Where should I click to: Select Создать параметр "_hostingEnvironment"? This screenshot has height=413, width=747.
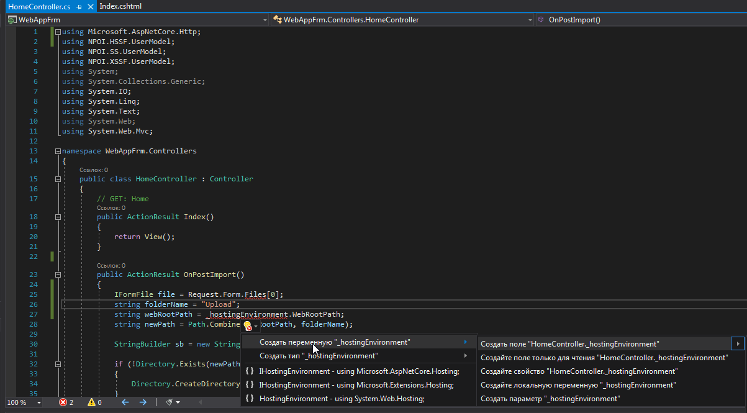point(604,399)
